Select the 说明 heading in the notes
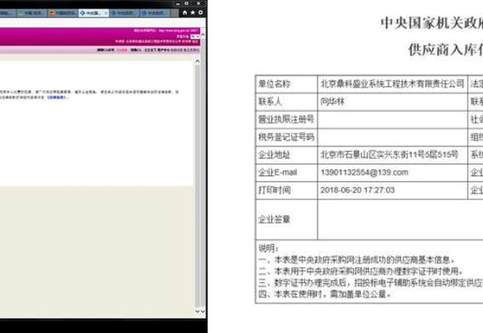Viewport: 483px width, 333px height. pyautogui.click(x=268, y=248)
